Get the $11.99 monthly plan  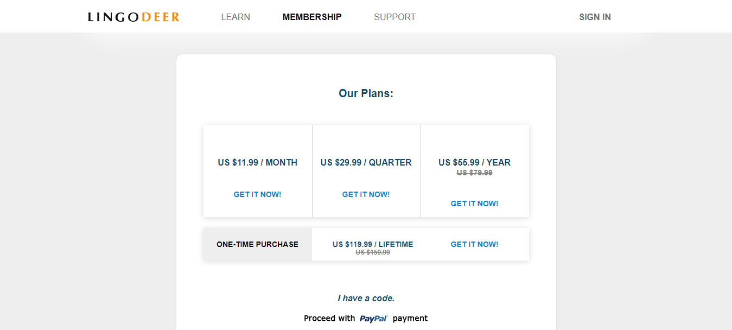[x=257, y=194]
